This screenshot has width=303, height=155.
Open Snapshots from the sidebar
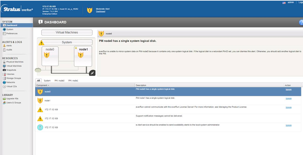(11, 70)
